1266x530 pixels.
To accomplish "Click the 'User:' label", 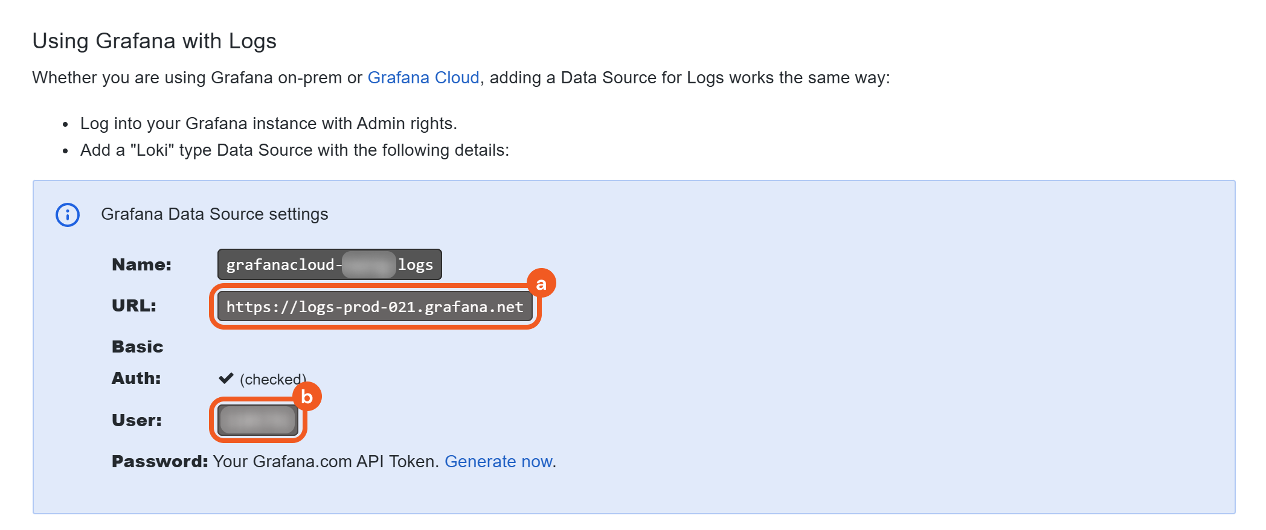I will click(x=137, y=421).
